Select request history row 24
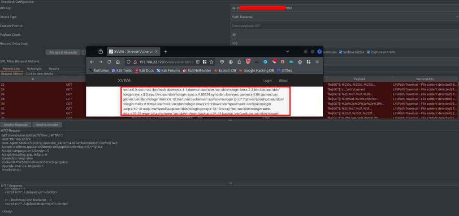 (229, 89)
